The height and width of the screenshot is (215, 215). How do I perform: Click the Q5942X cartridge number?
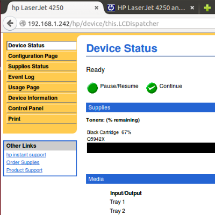96,139
